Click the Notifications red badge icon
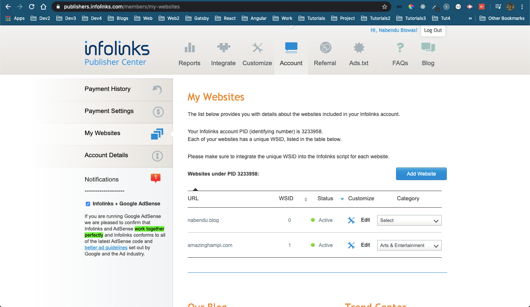 (x=156, y=179)
